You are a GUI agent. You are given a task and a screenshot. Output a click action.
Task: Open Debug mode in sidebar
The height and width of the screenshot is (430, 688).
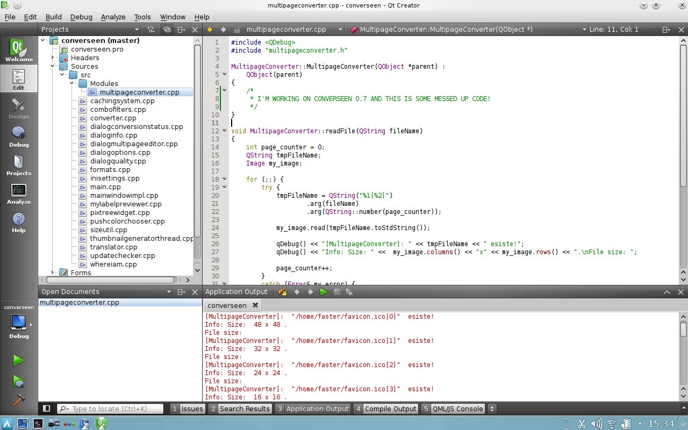19,137
